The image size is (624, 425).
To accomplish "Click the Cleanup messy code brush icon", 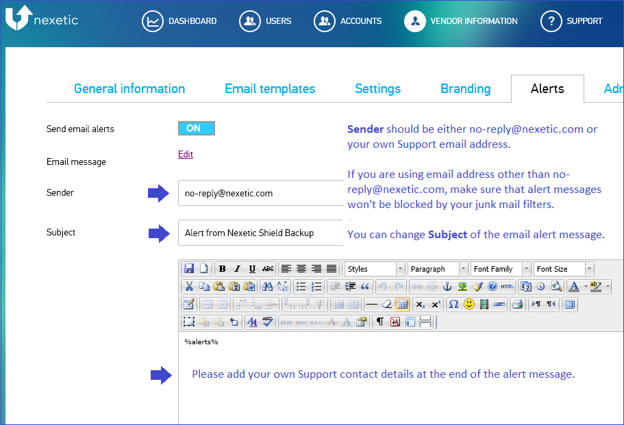I will click(x=477, y=286).
